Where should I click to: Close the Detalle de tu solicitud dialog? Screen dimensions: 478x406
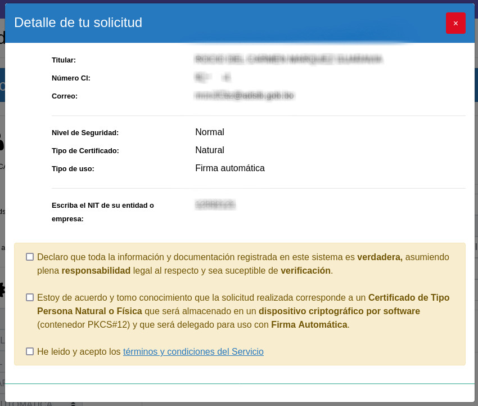click(456, 23)
